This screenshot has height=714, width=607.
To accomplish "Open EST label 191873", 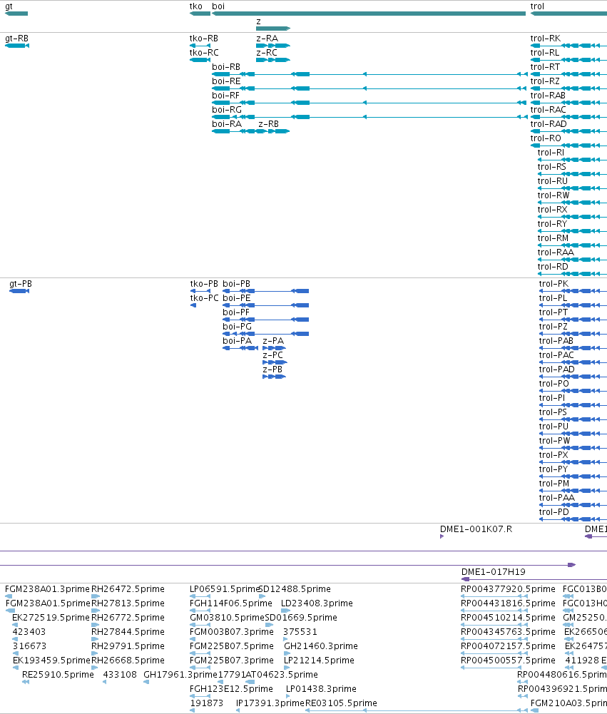I will coord(206,703).
